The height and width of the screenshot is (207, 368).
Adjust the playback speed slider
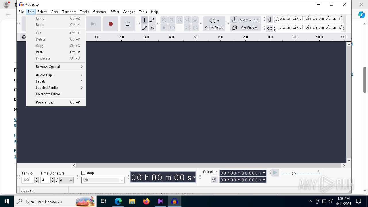pyautogui.click(x=294, y=174)
